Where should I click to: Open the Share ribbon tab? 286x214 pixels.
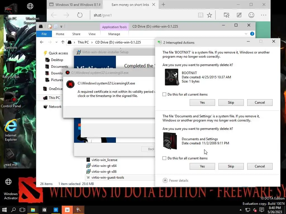pyautogui.click(x=76, y=34)
